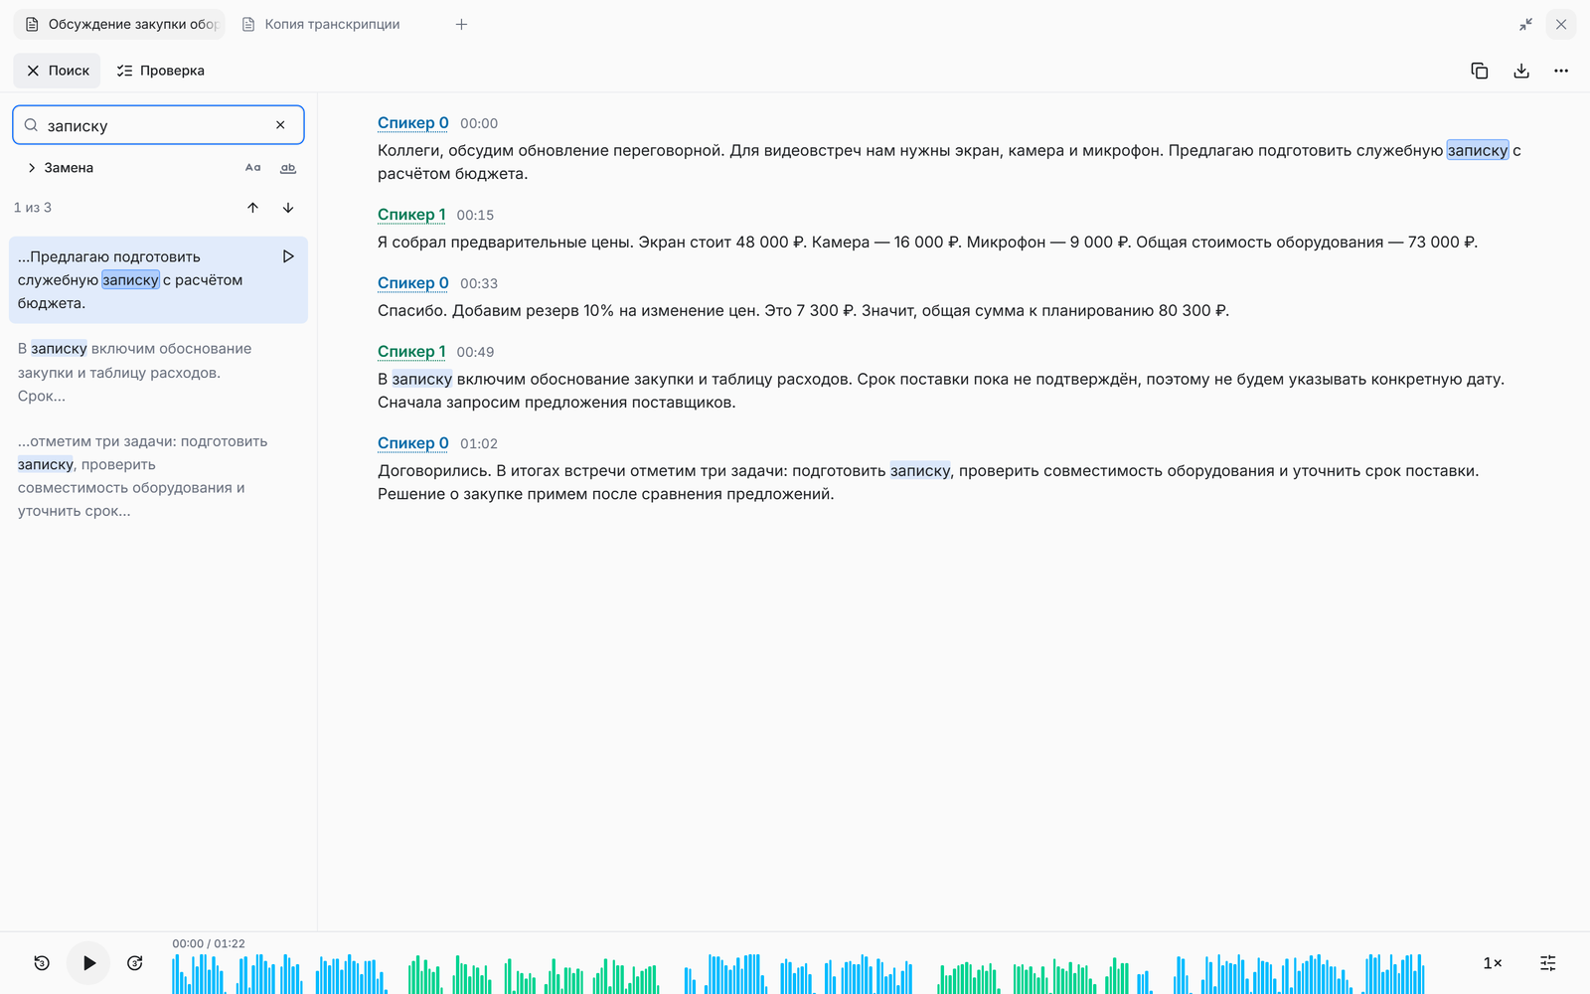Copy transcript with the copy icon
The height and width of the screenshot is (994, 1590).
pyautogui.click(x=1479, y=71)
